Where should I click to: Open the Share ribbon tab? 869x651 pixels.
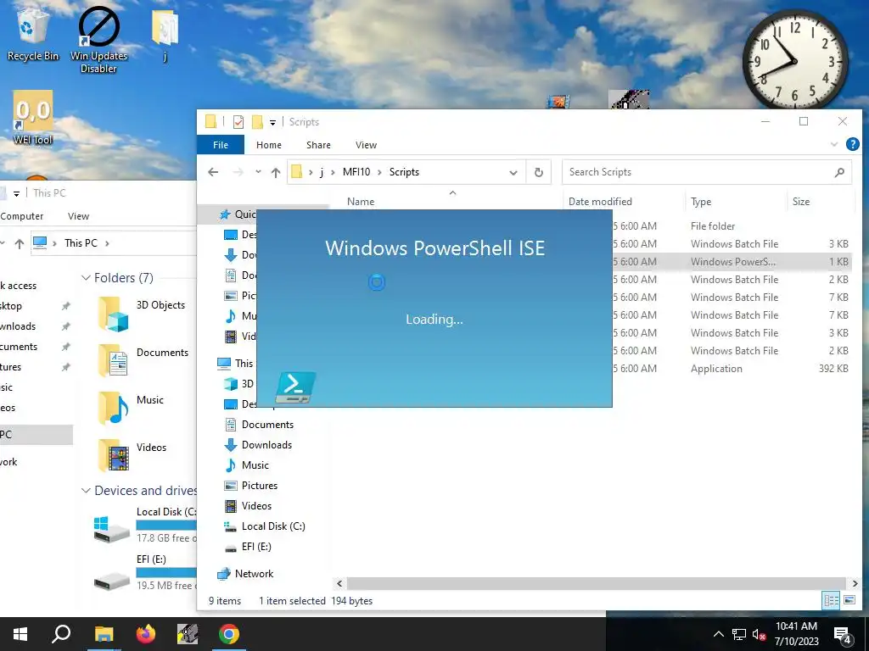pos(319,144)
